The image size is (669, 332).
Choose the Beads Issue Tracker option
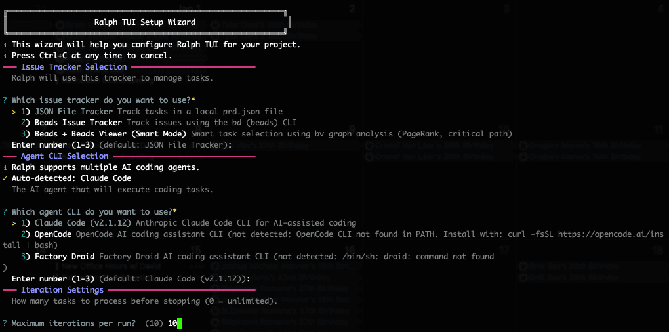77,123
